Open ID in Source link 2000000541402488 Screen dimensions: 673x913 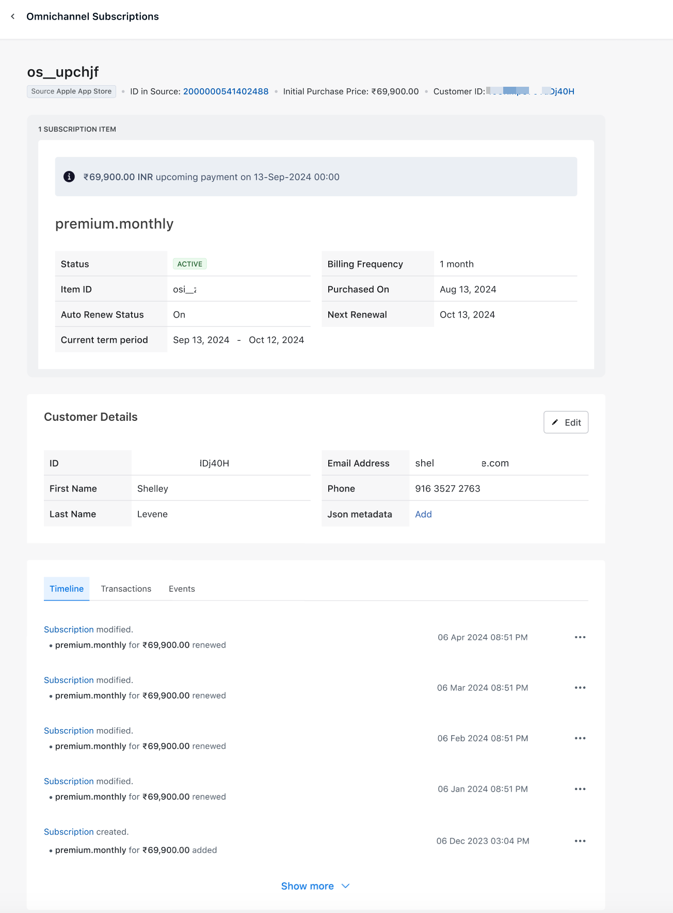[226, 91]
